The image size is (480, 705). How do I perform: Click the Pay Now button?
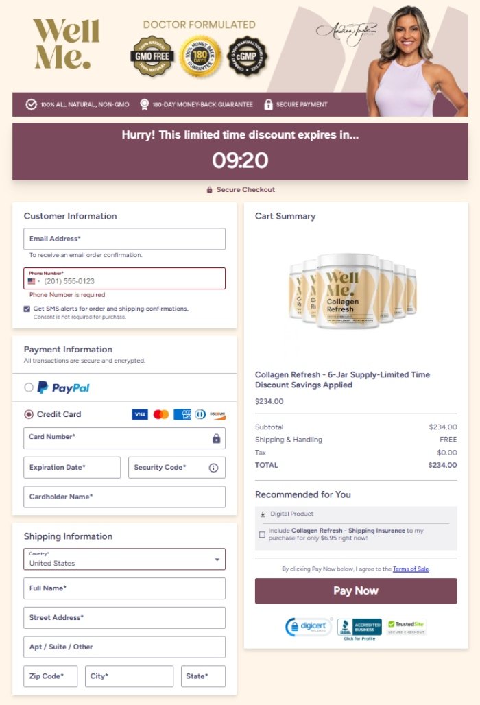(356, 590)
